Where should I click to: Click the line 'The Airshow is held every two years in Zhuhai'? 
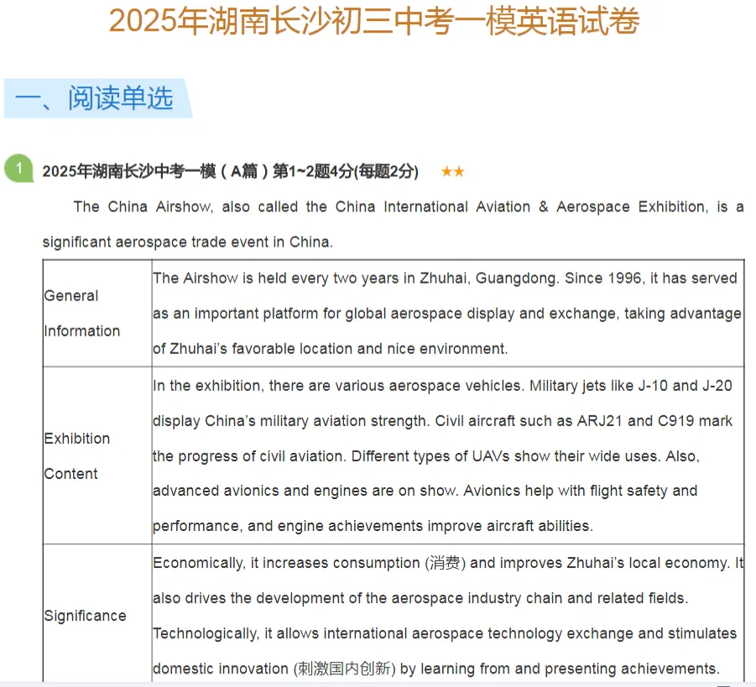coord(445,278)
